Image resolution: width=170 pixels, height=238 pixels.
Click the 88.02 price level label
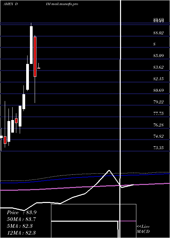click(x=158, y=33)
